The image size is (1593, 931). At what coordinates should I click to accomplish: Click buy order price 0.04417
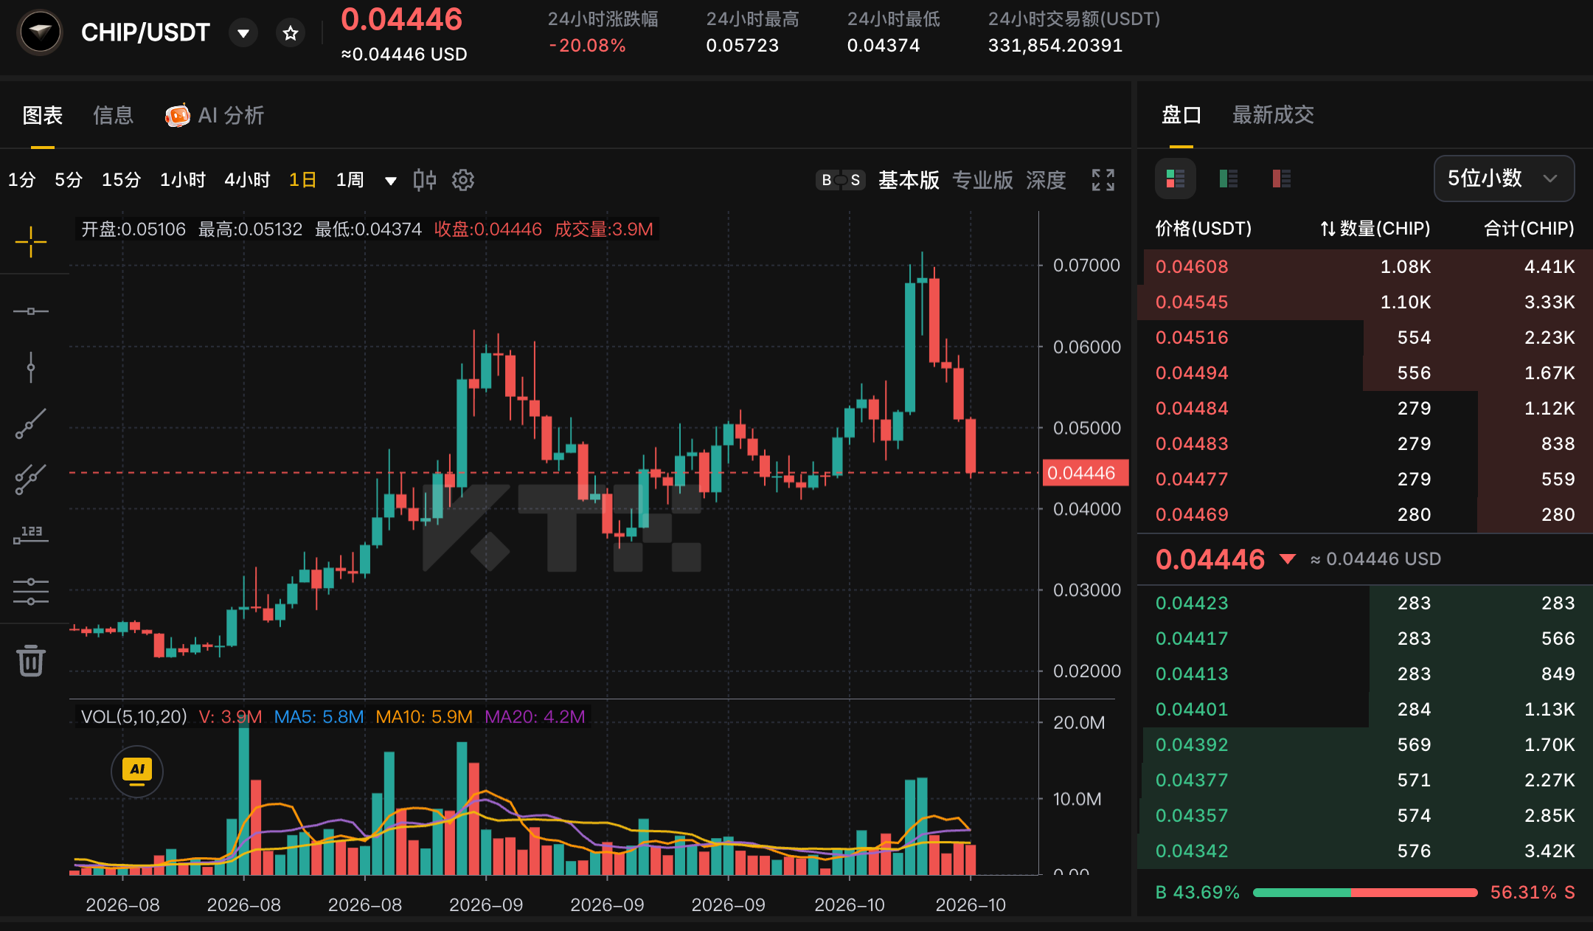1192,639
